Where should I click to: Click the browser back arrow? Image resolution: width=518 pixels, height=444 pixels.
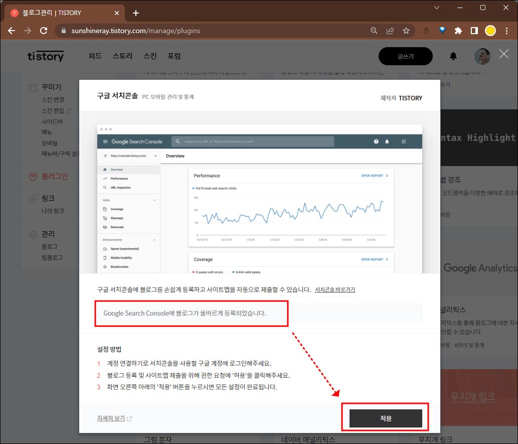(x=12, y=31)
